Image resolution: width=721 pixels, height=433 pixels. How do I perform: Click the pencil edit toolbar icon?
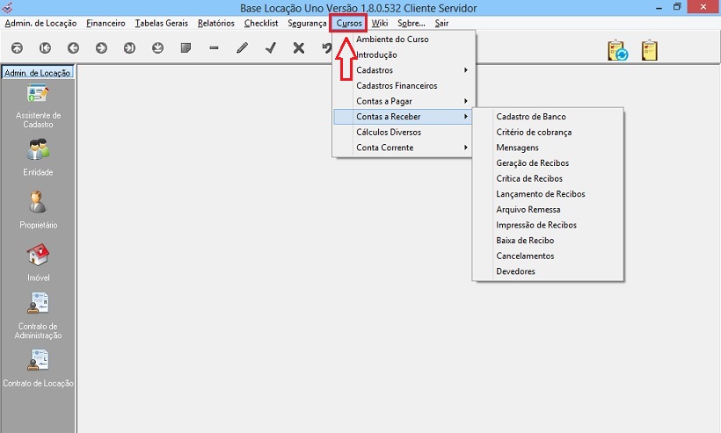(x=242, y=48)
